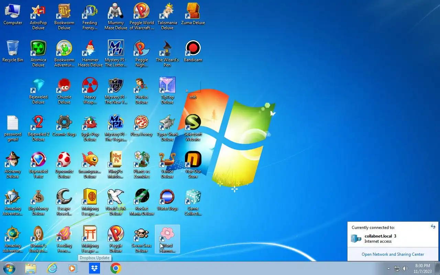Select Mystery PI The New York shortcut
This screenshot has width=440, height=275.
click(x=116, y=91)
